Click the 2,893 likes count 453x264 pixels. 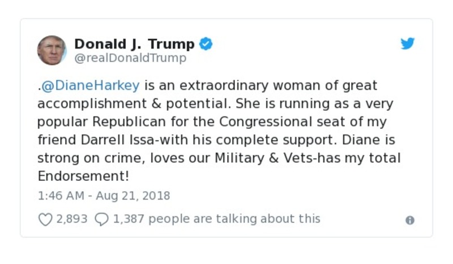coord(72,219)
